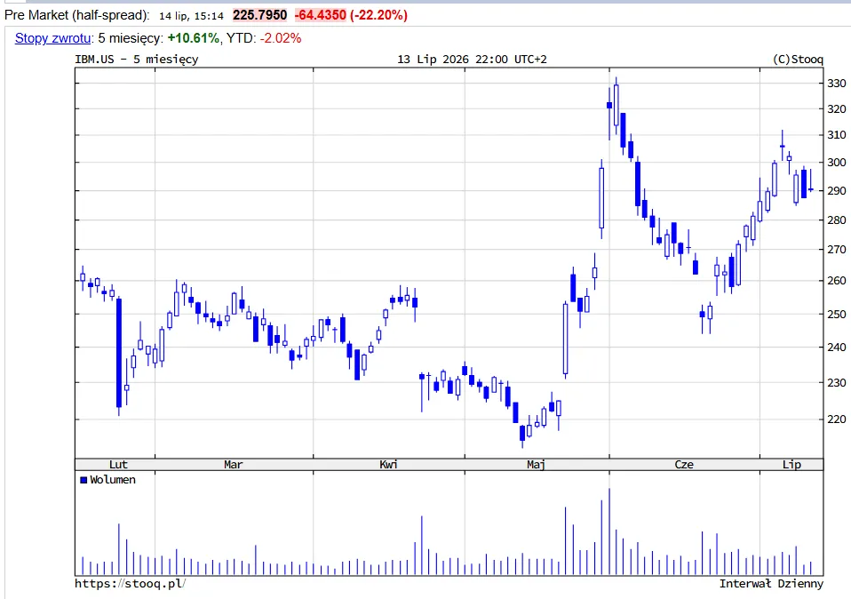
Task: Click the Mar month label
Action: 234,464
